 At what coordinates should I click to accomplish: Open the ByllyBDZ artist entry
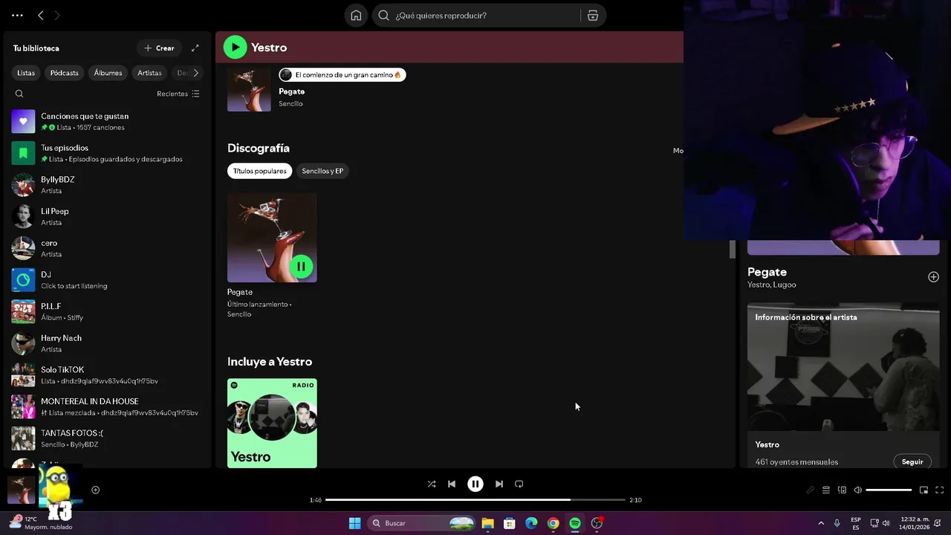pos(108,185)
